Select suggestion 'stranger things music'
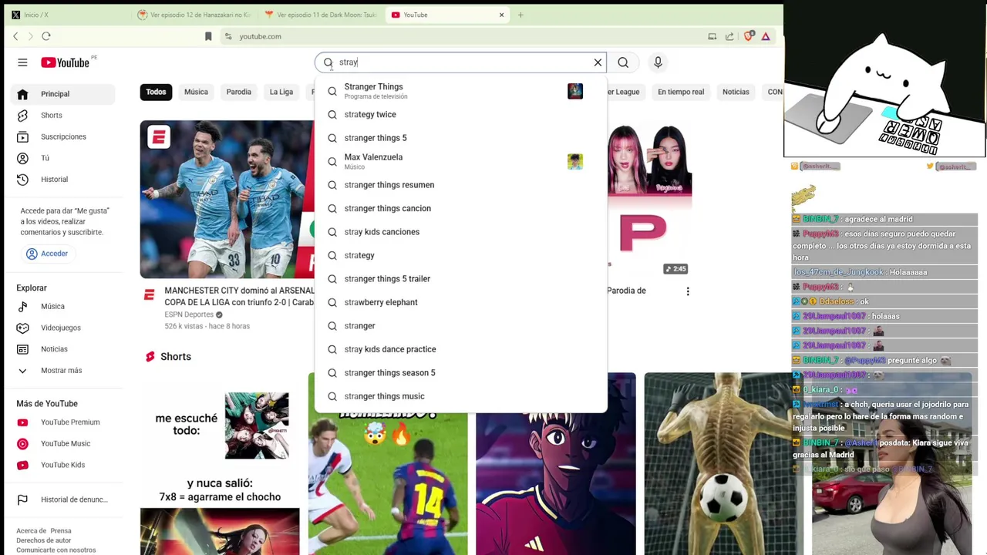Viewport: 987px width, 555px height. pyautogui.click(x=460, y=396)
